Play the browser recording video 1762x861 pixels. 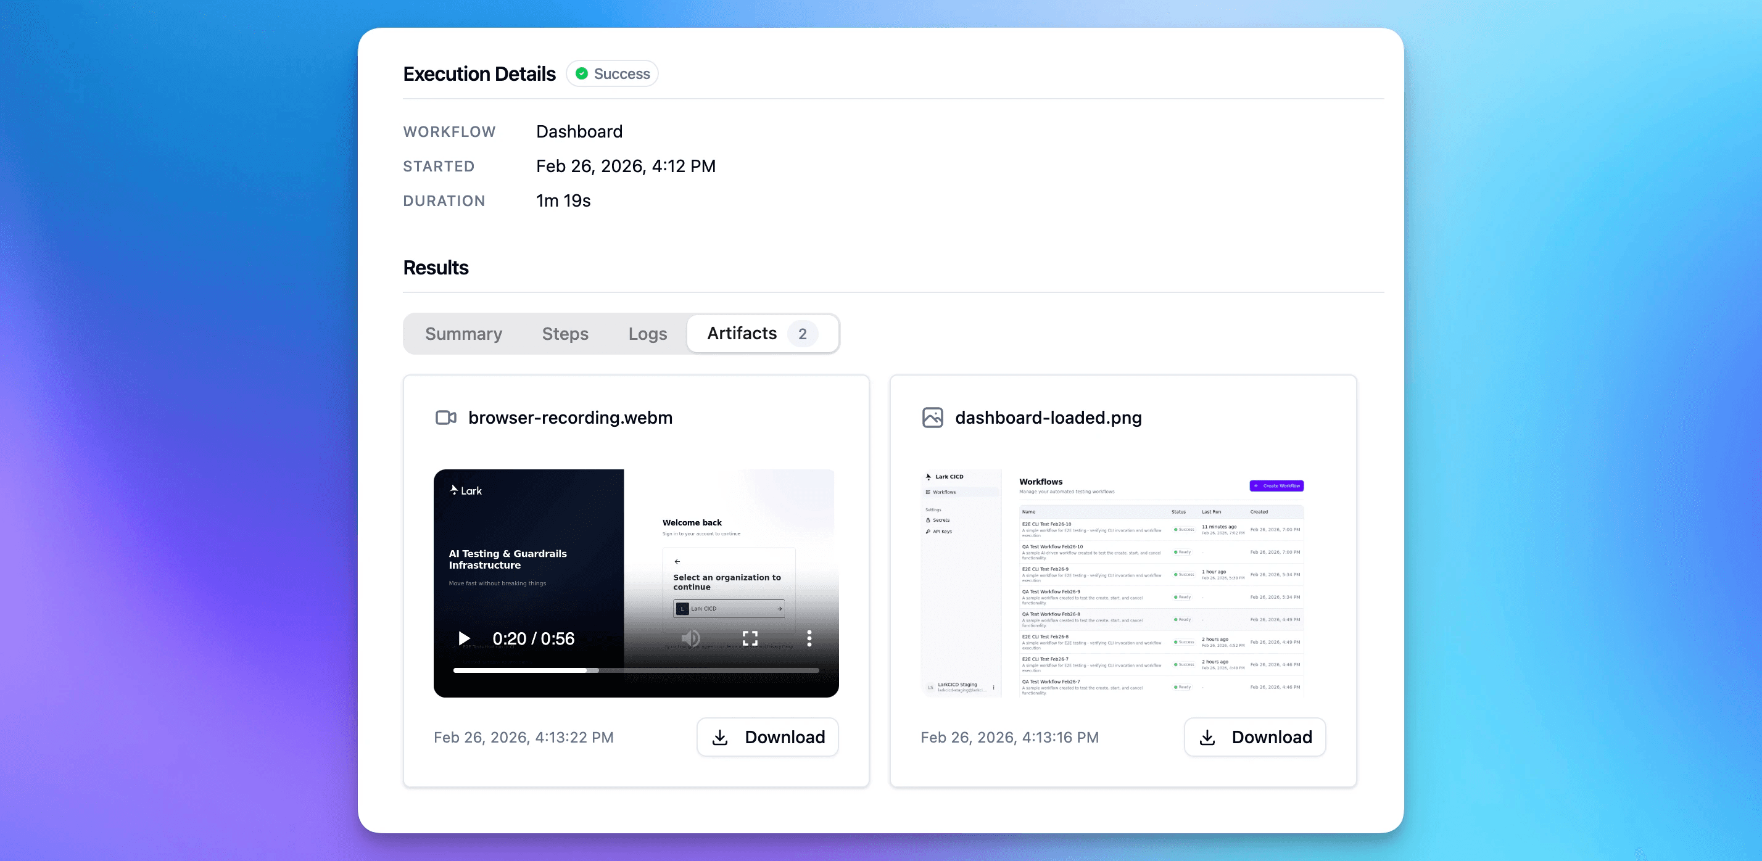464,638
